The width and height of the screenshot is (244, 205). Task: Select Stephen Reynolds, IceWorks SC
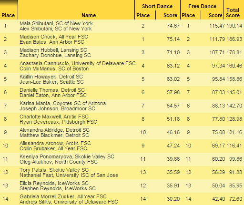pos(58,188)
